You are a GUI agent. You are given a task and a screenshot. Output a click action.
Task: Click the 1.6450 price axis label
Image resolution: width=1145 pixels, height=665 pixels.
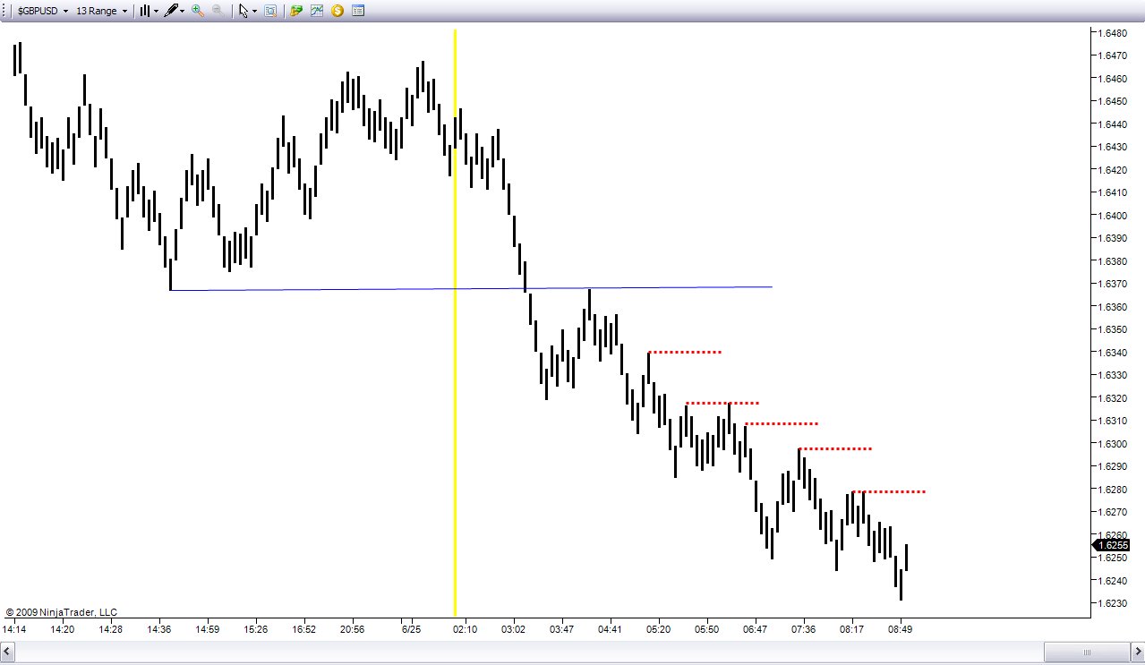(x=1112, y=101)
